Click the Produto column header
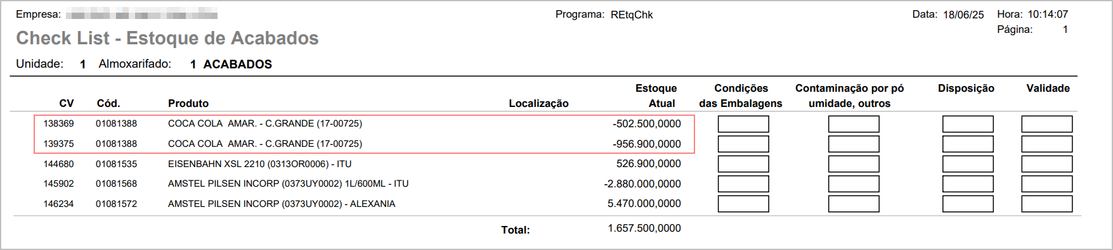Image resolution: width=1113 pixels, height=250 pixels. (188, 103)
